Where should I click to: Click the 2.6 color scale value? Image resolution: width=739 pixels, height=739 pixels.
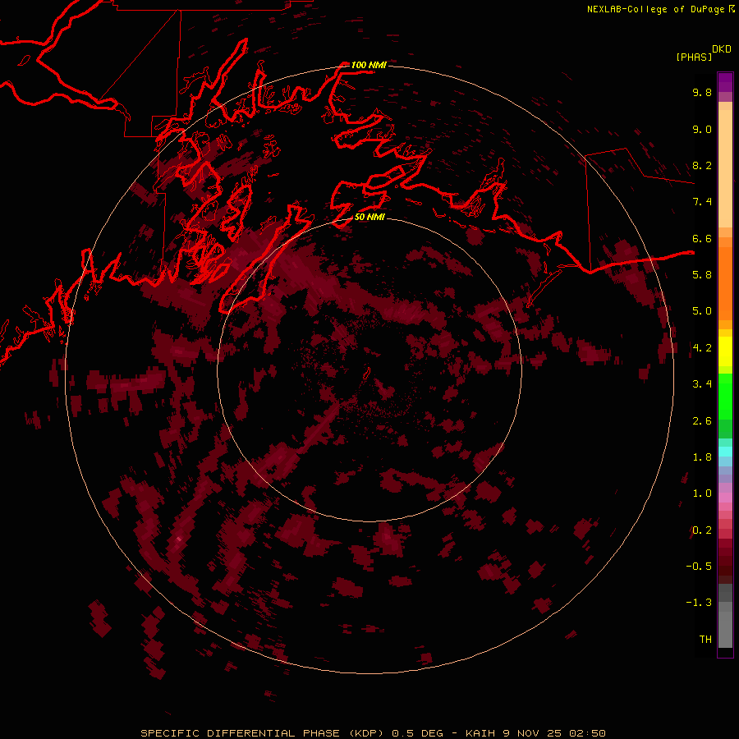click(x=702, y=420)
